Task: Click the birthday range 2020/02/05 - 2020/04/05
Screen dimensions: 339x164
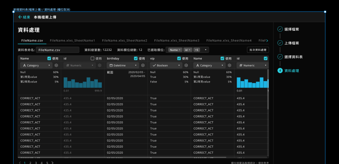Action: pos(137,74)
